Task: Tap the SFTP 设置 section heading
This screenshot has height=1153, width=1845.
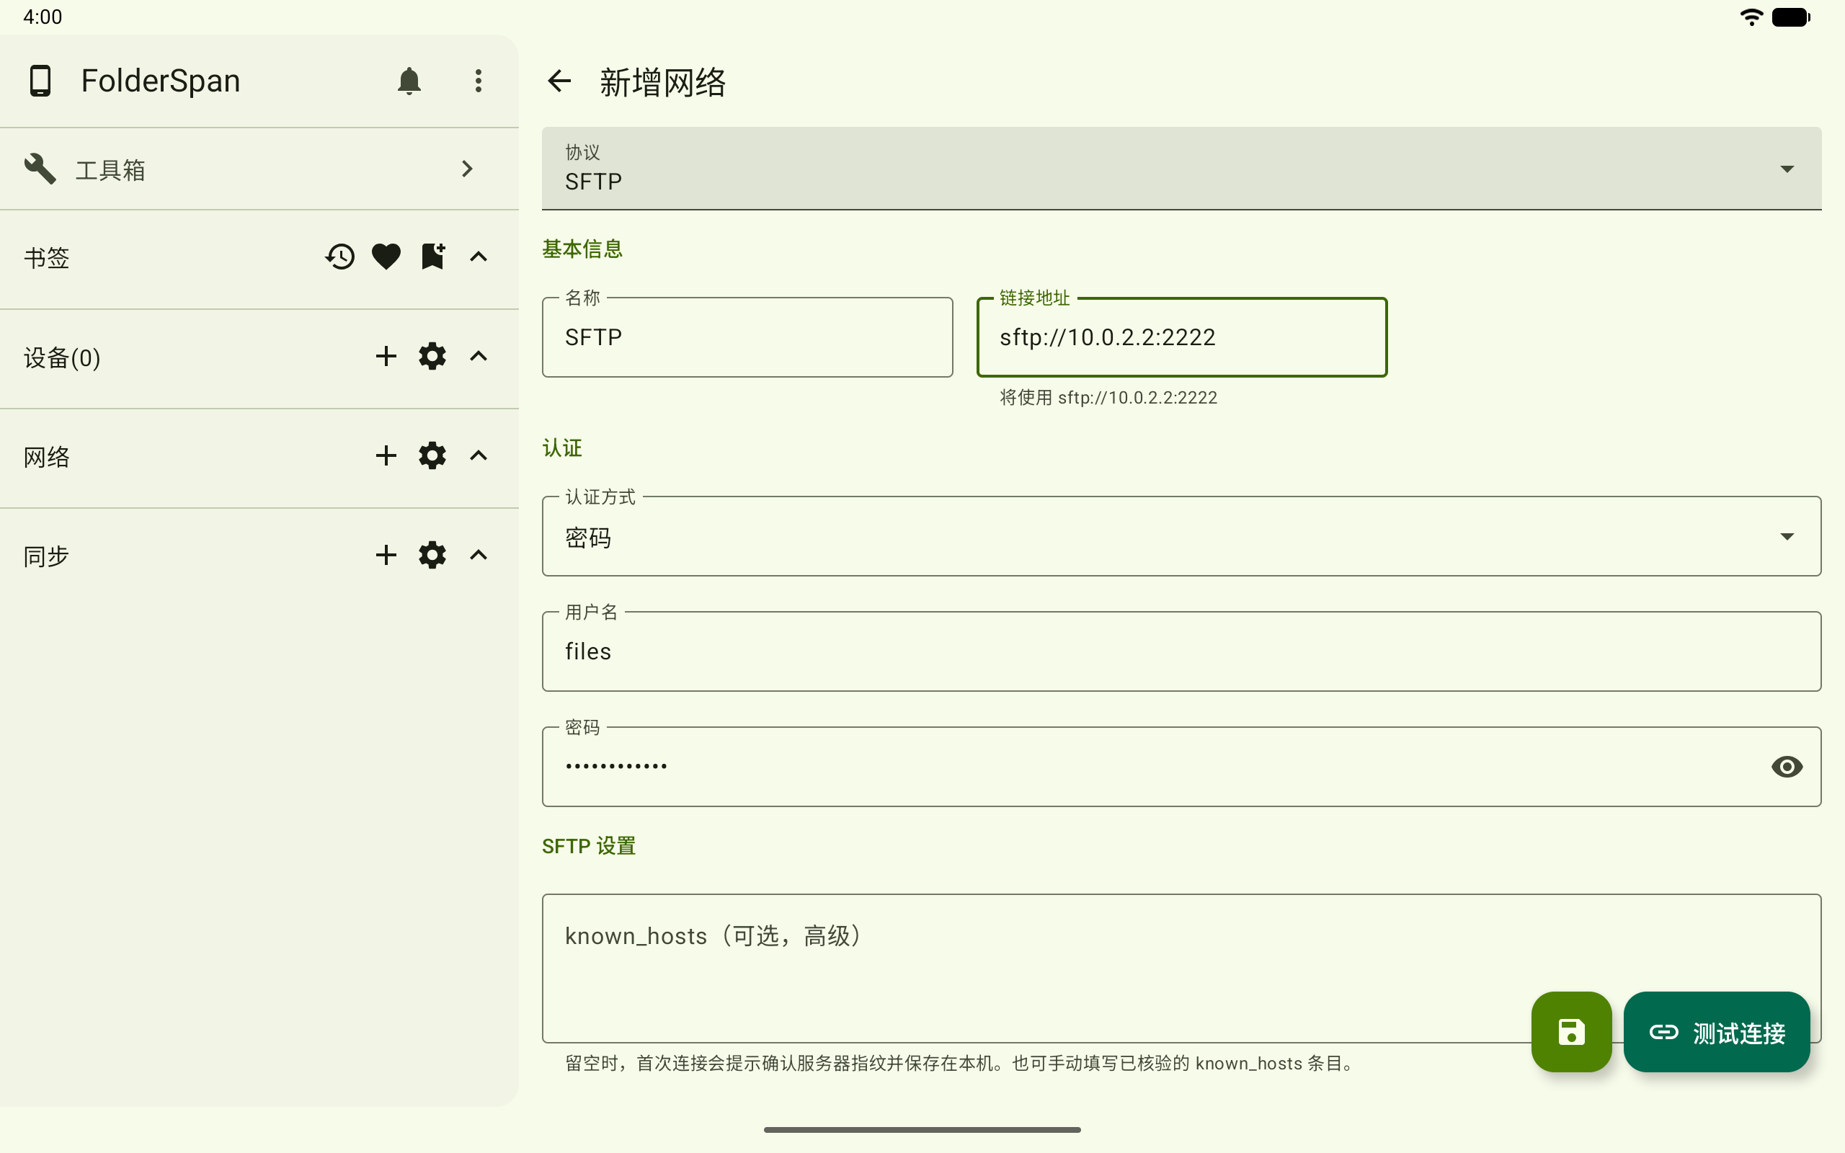Action: pyautogui.click(x=589, y=846)
